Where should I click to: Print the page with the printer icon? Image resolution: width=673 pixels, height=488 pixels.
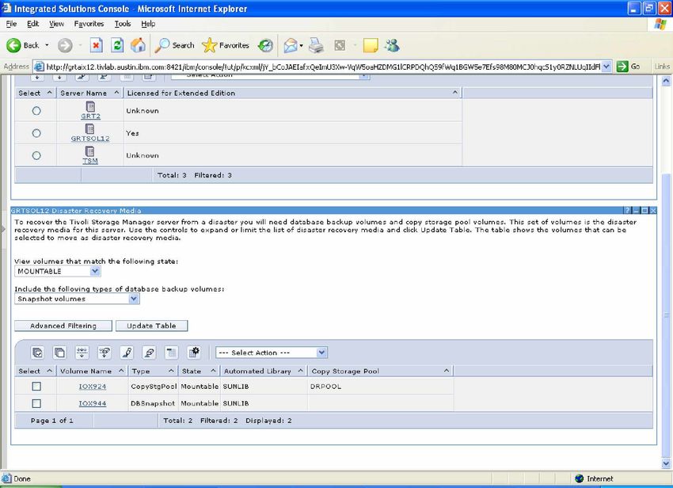point(317,45)
